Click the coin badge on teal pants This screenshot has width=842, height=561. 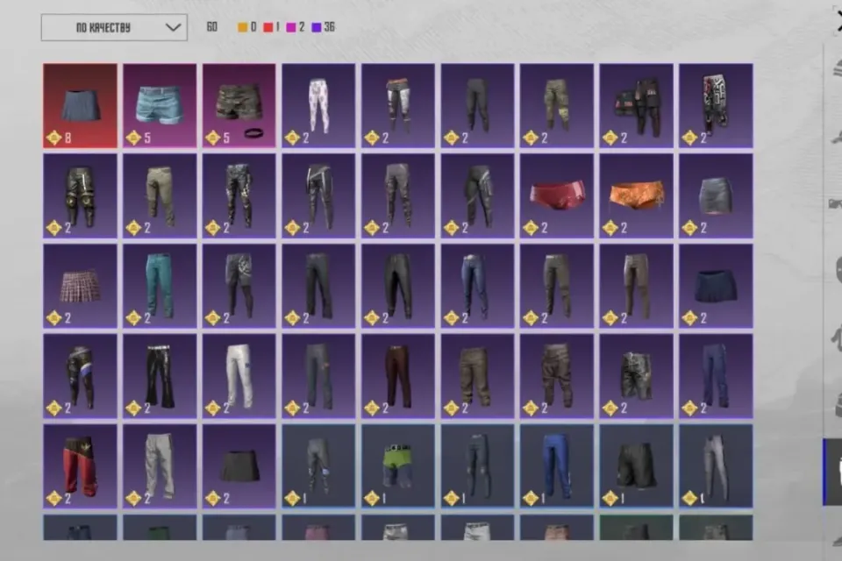[x=133, y=318]
